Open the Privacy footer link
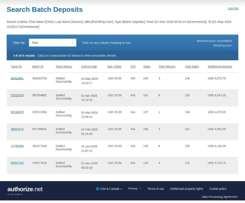This screenshot has width=245, height=203. 135,189
